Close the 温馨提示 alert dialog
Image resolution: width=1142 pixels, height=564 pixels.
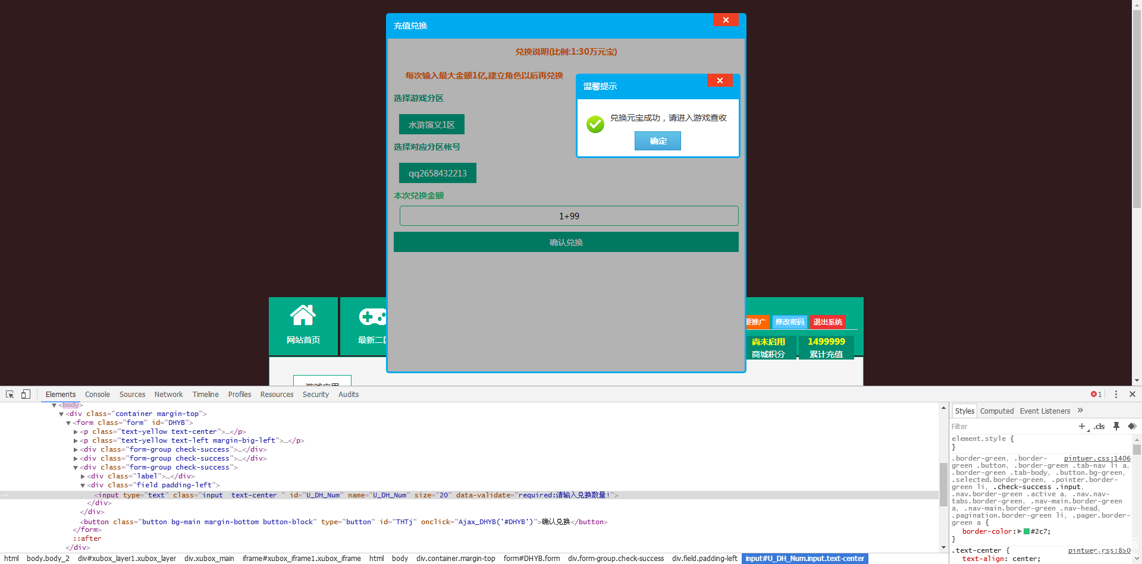tap(720, 80)
